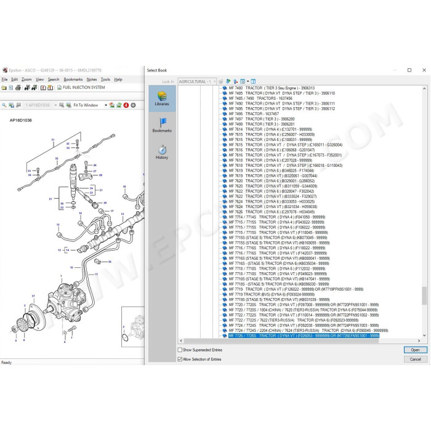Open the View menu
Image resolution: width=431 pixels, height=431 pixels.
39,79
